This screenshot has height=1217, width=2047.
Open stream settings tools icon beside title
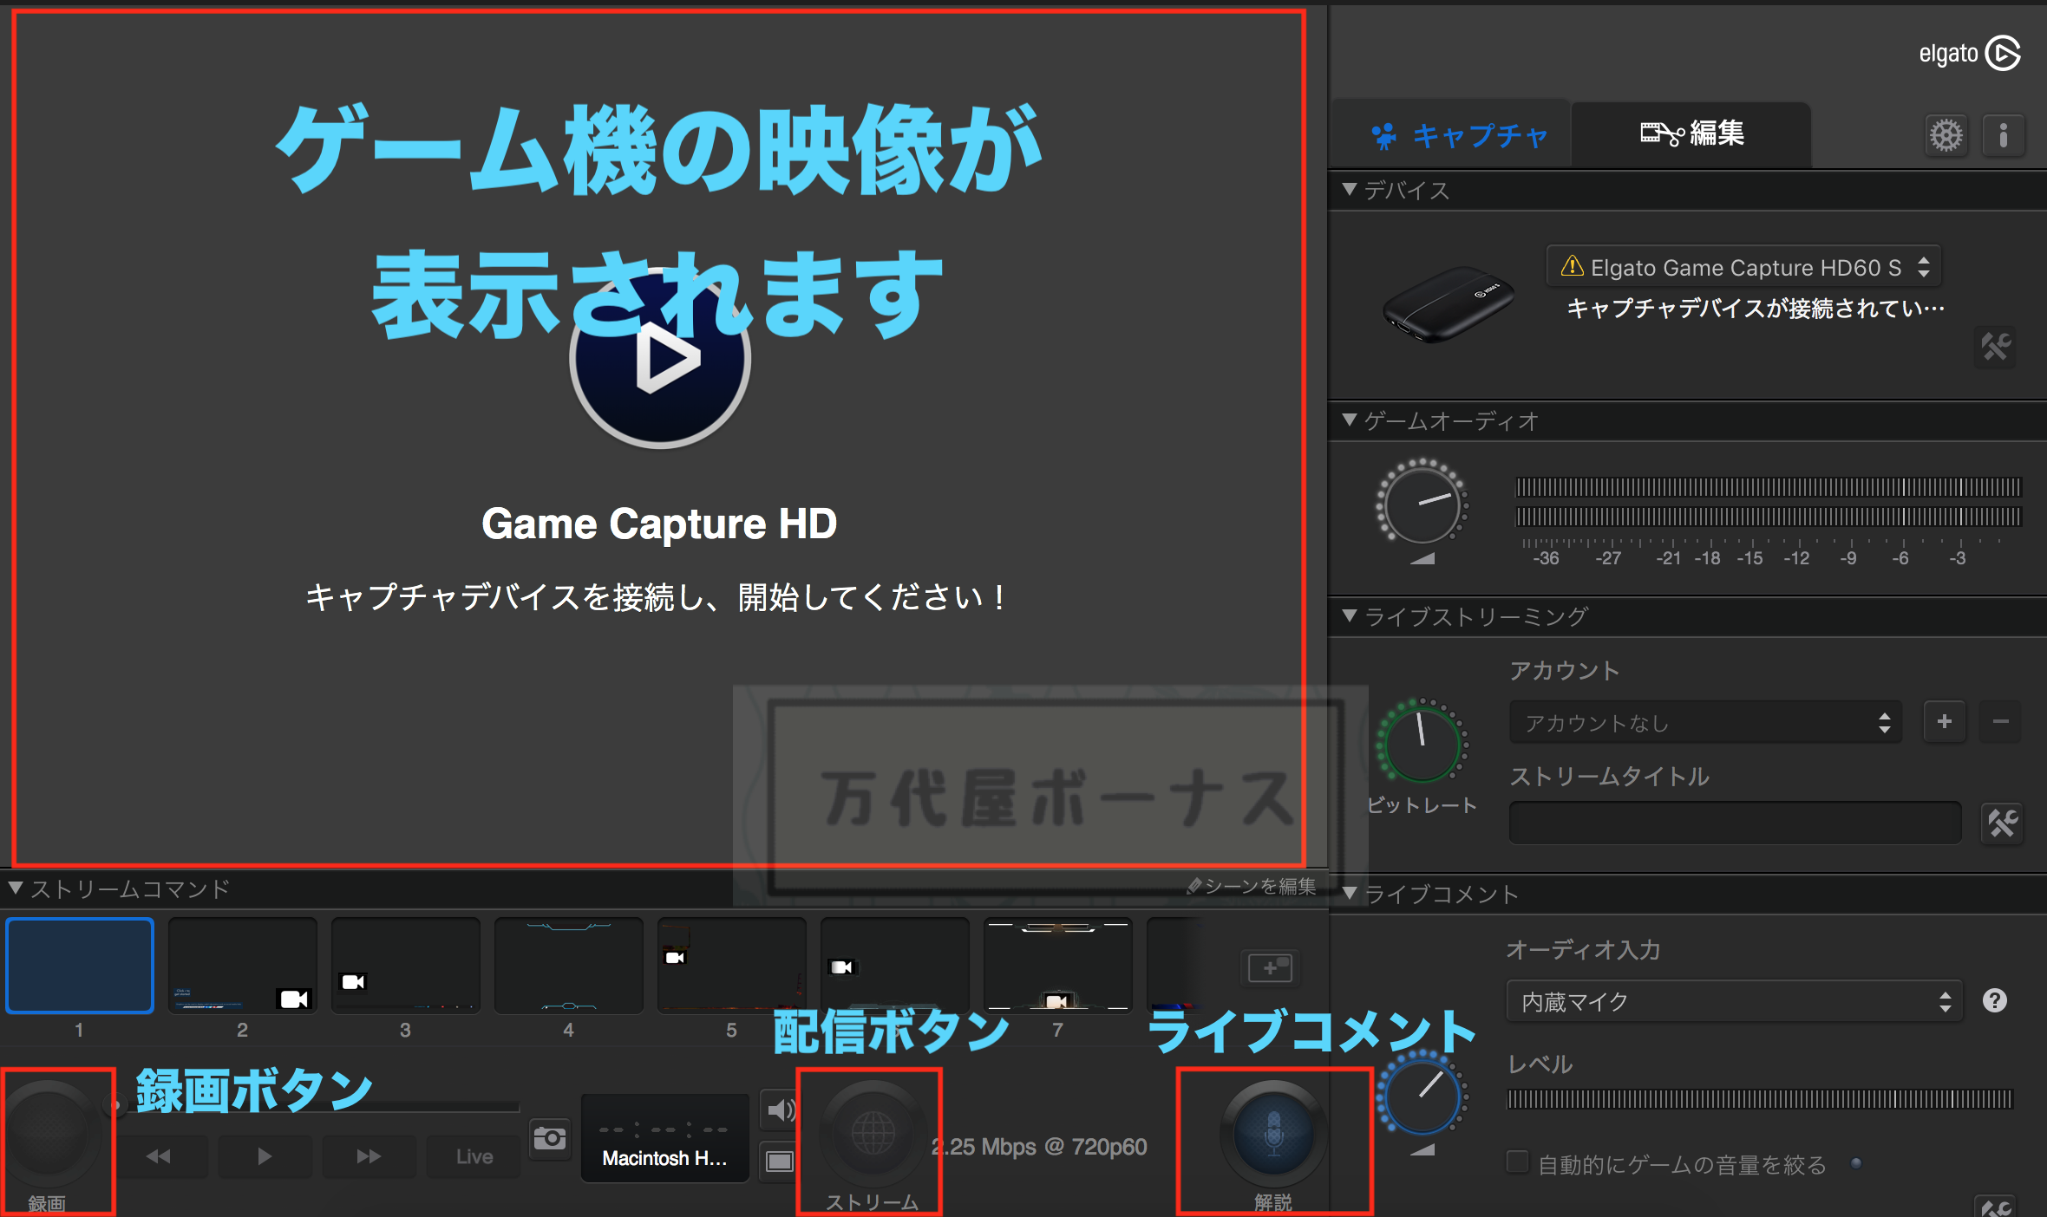click(x=2002, y=823)
